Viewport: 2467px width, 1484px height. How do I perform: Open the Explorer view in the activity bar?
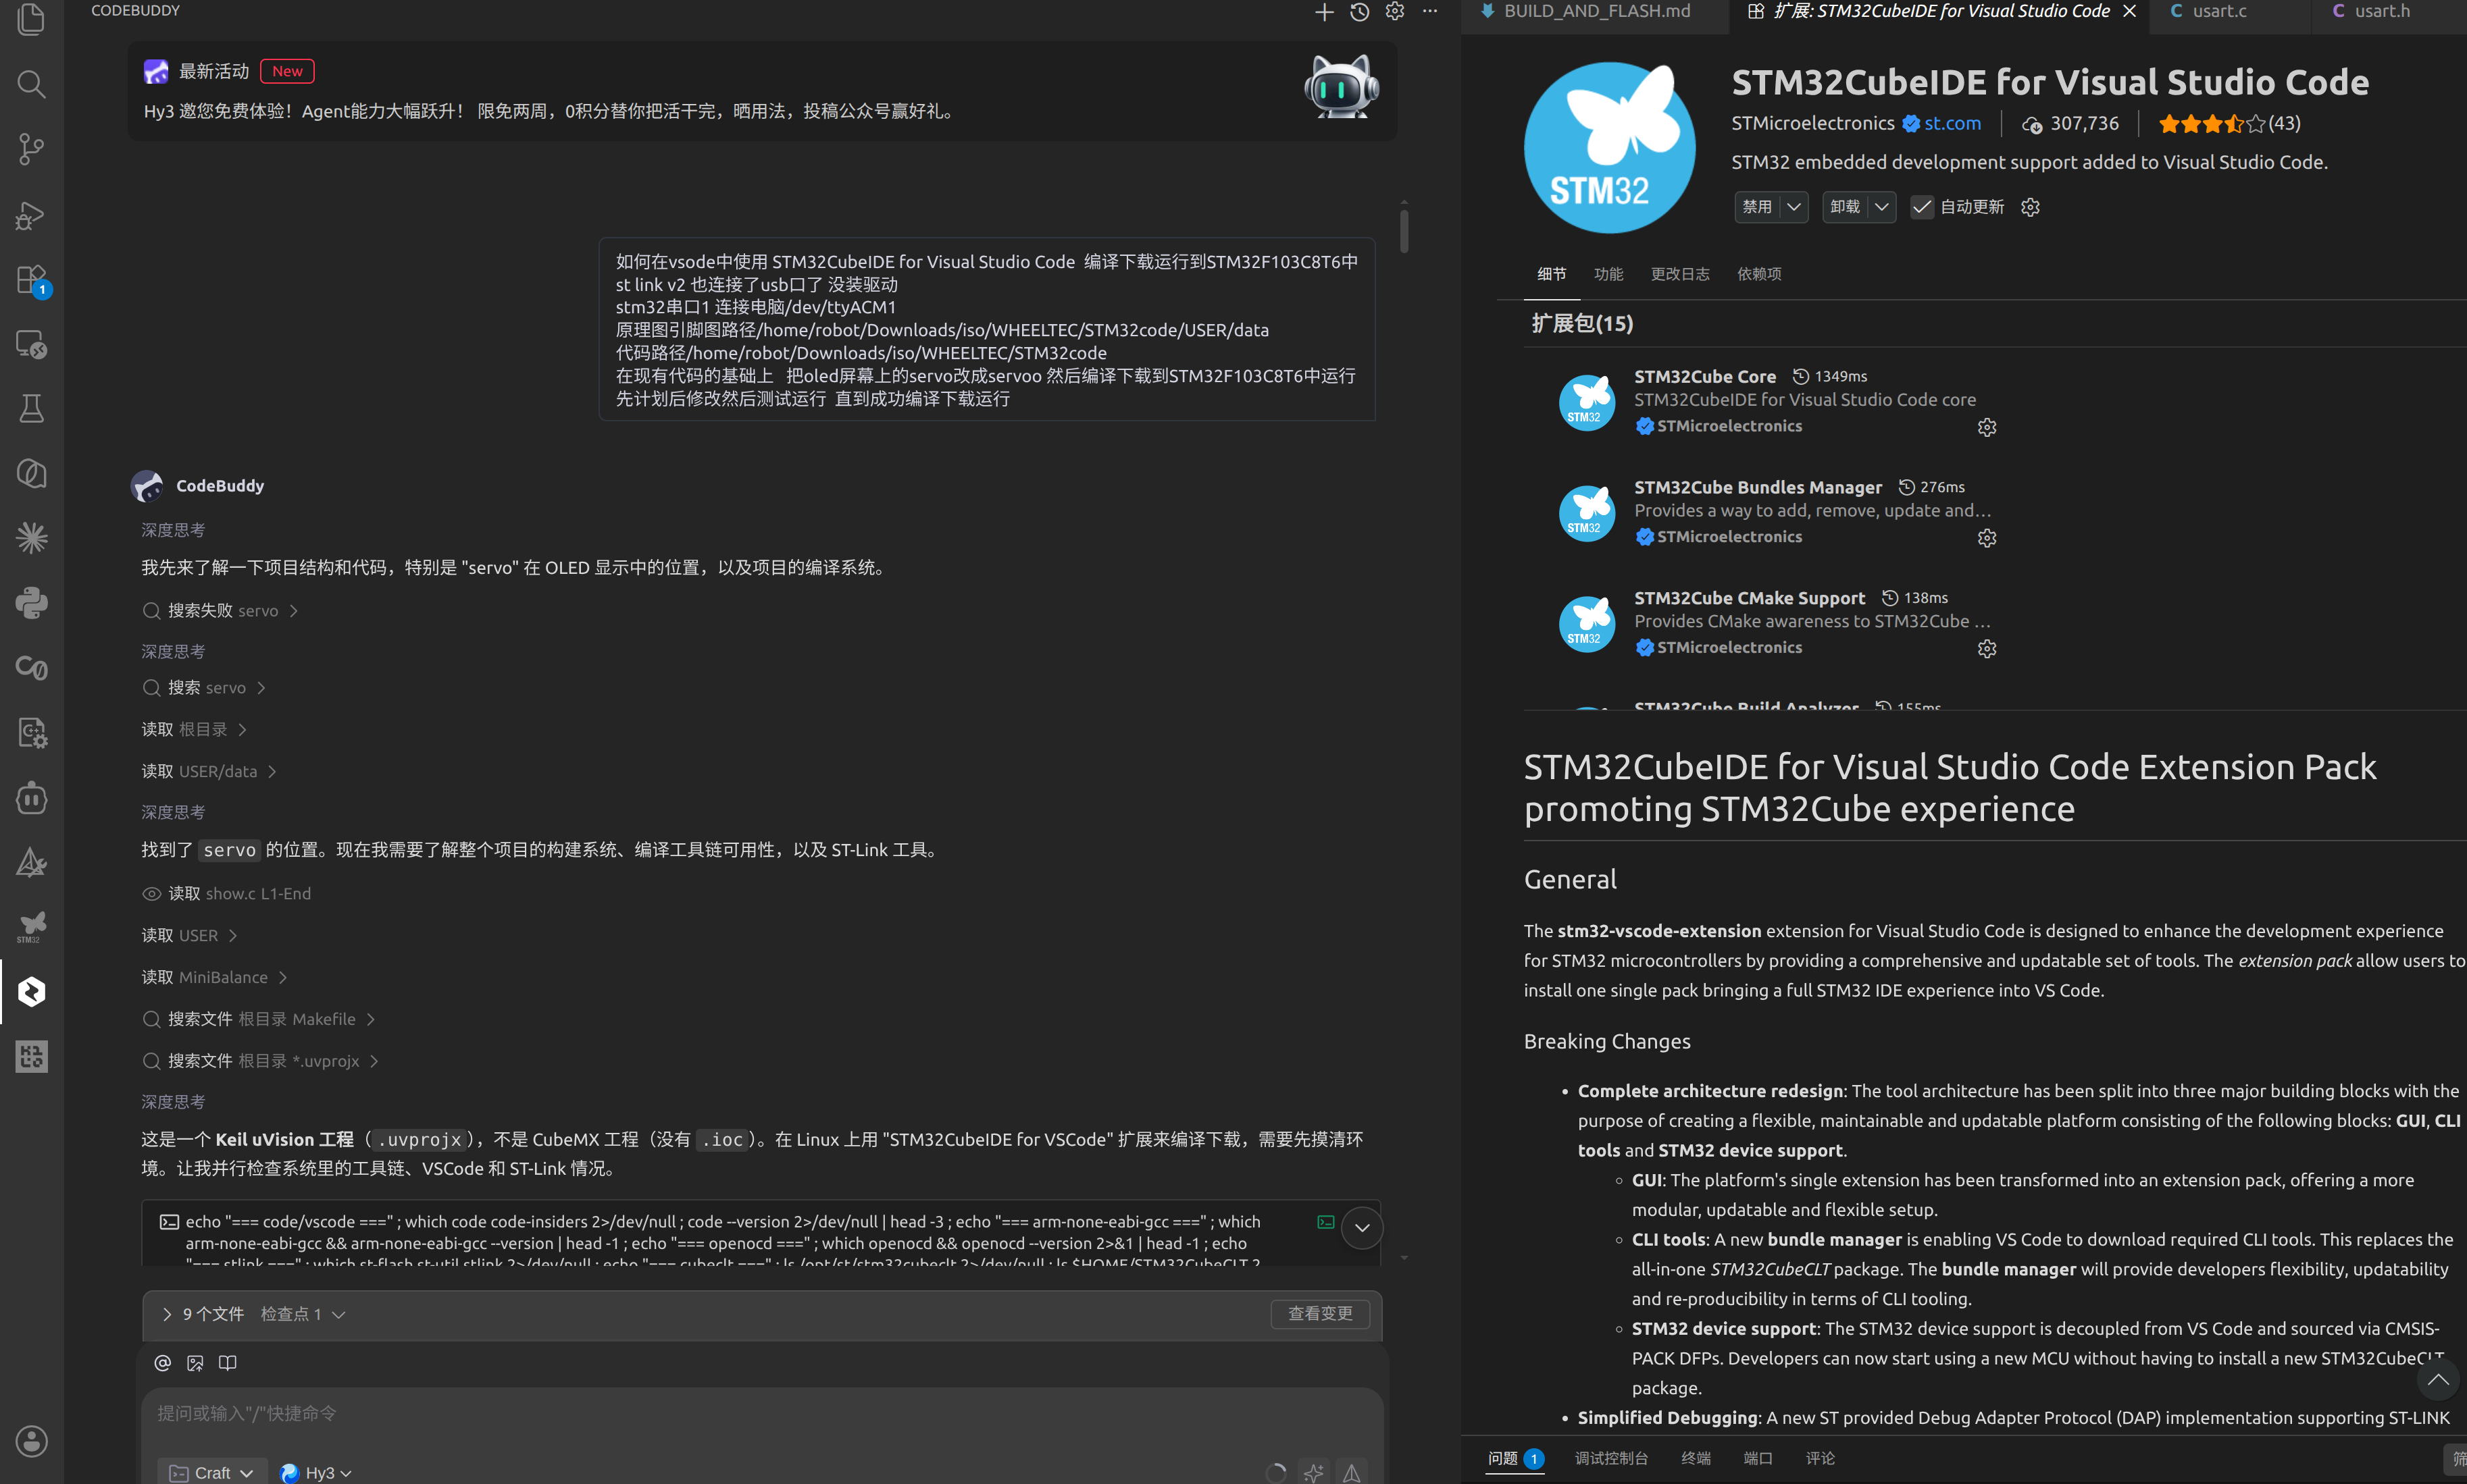point(31,18)
